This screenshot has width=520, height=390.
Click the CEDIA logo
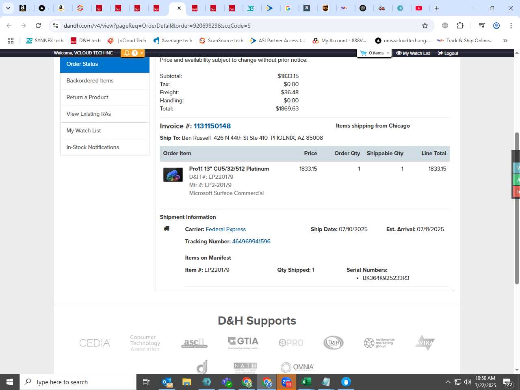pyautogui.click(x=95, y=343)
